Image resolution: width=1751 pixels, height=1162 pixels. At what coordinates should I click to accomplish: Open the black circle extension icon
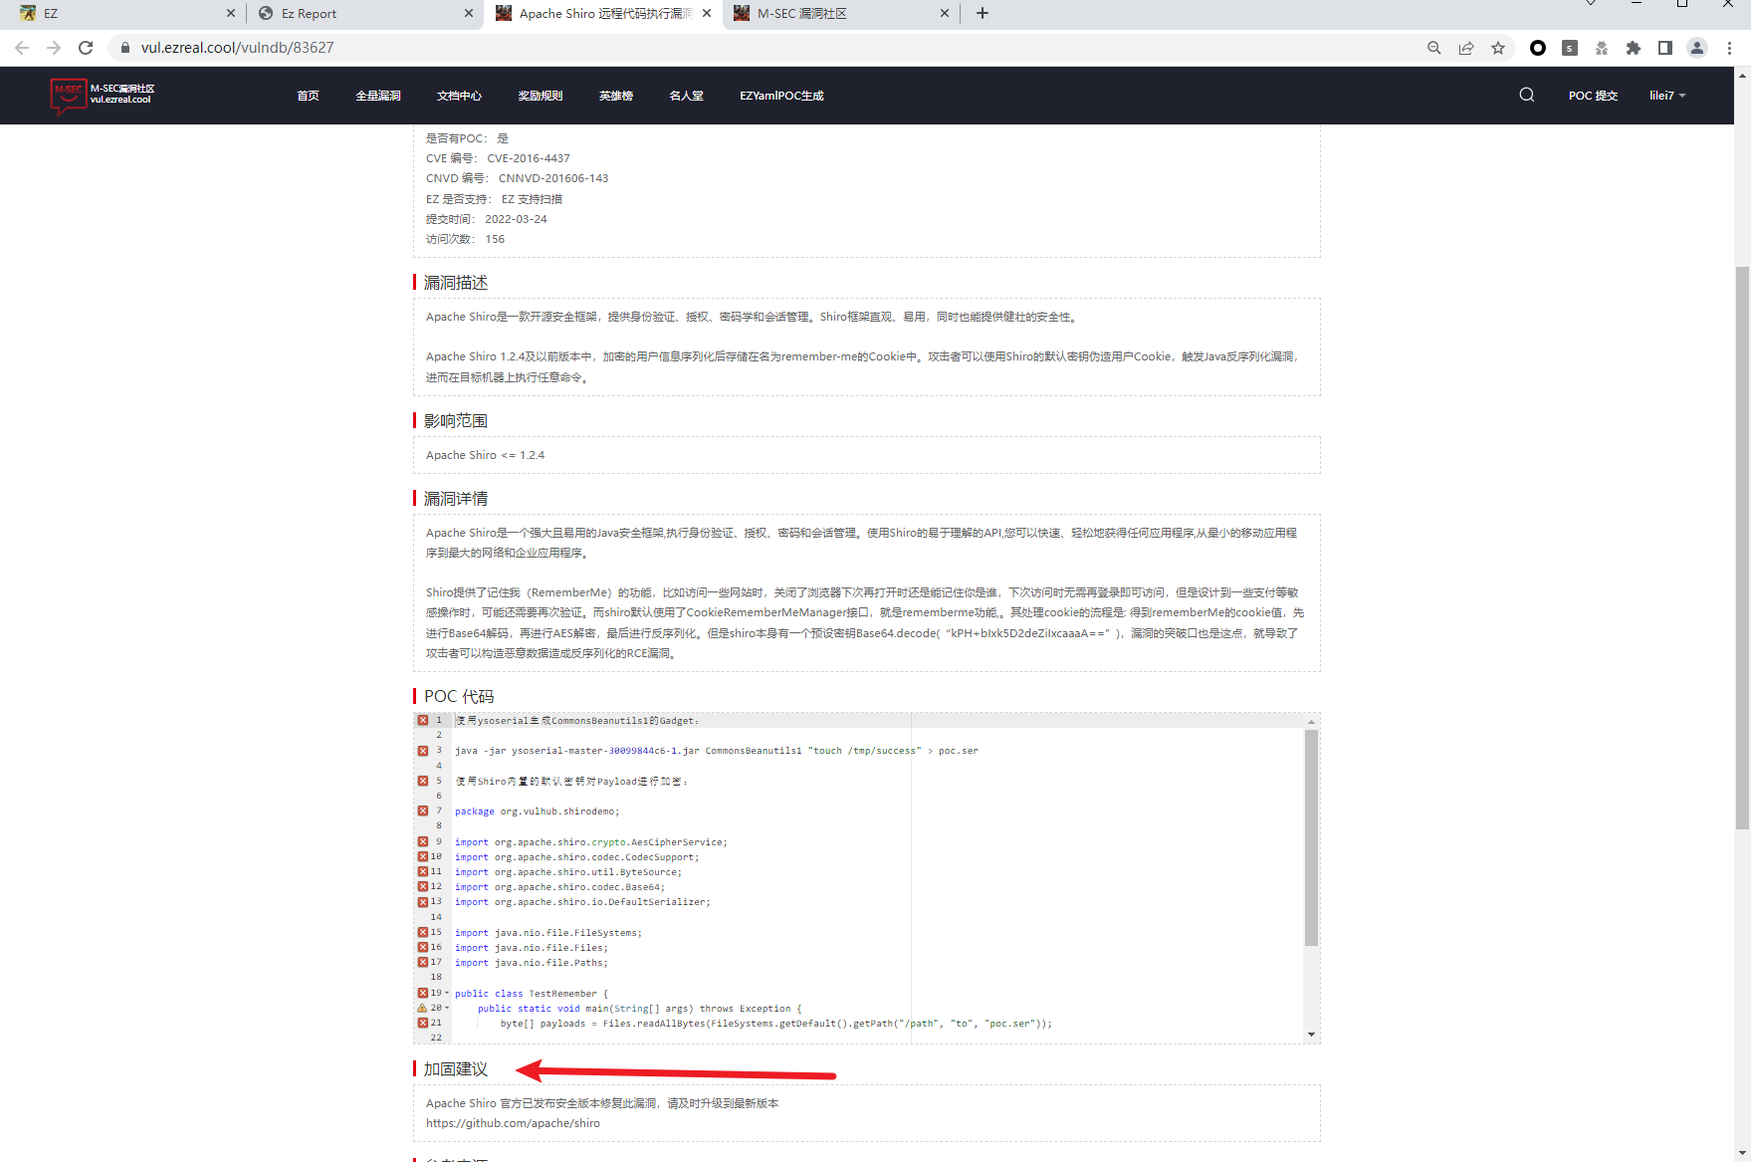click(x=1538, y=48)
